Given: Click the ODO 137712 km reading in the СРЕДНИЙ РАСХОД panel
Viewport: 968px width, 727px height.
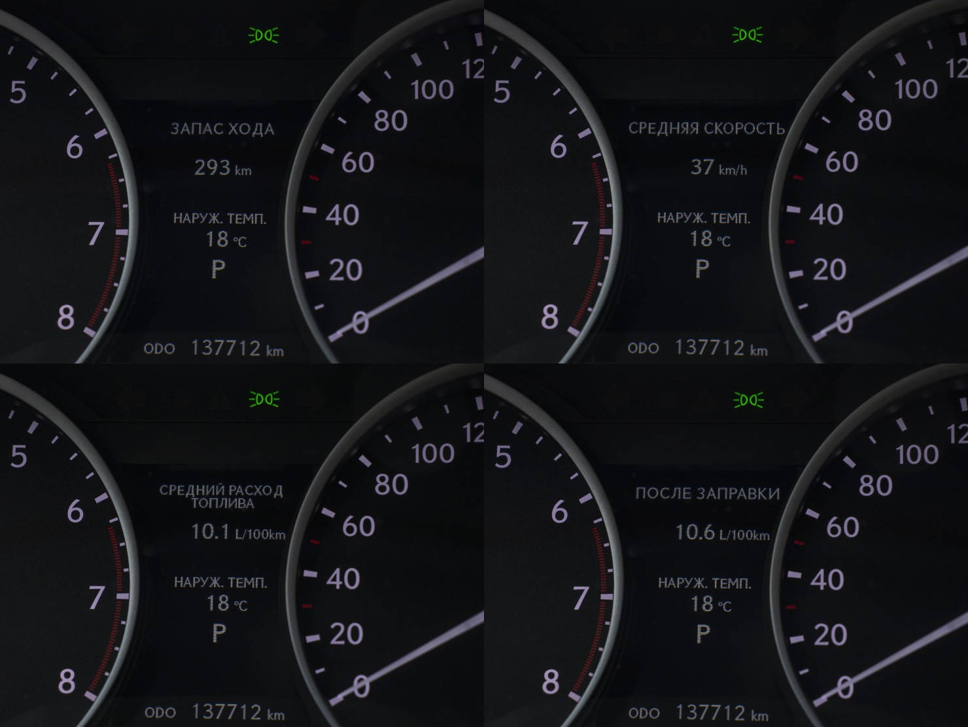Looking at the screenshot, I should [215, 712].
